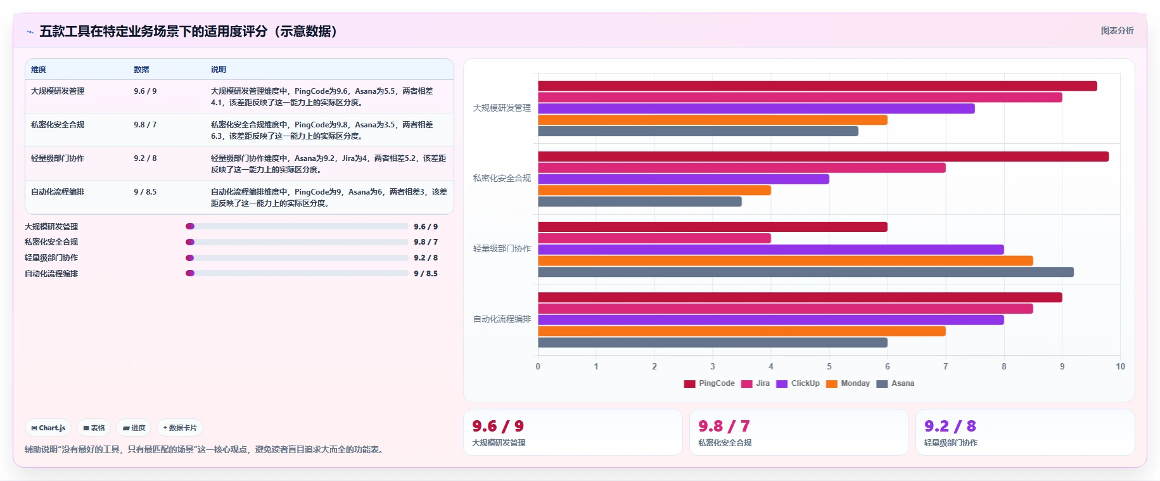The width and height of the screenshot is (1160, 481).
Task: Click the Chart.js tag chip
Action: 48,428
